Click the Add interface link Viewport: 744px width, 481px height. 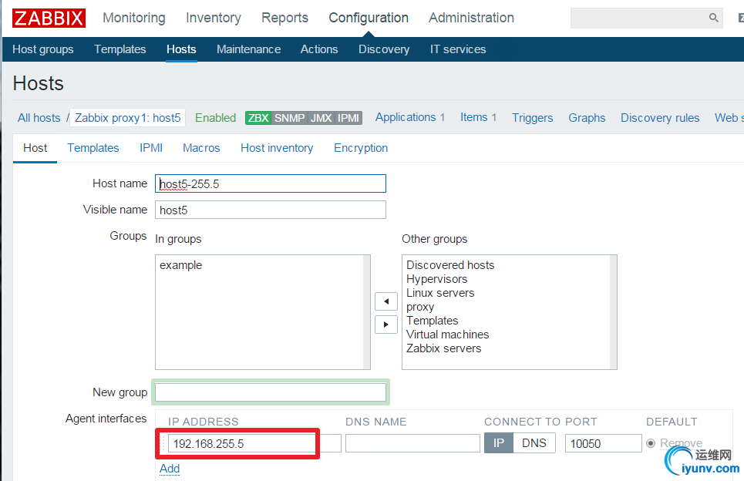[170, 469]
